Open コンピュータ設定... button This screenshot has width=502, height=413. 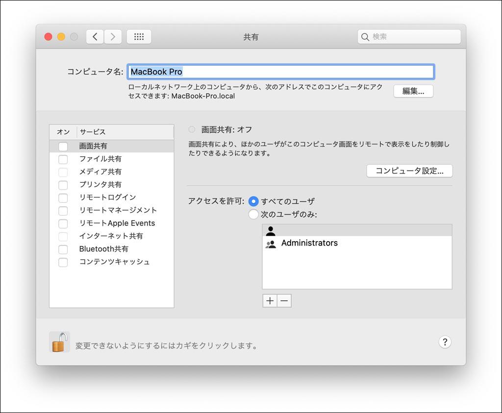409,171
